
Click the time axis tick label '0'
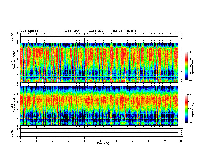20,141
